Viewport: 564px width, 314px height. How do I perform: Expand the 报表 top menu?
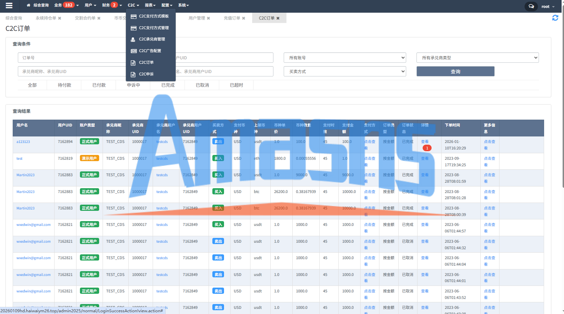tap(150, 5)
